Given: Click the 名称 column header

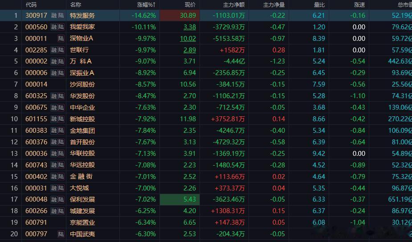Looking at the screenshot, I should (76, 5).
